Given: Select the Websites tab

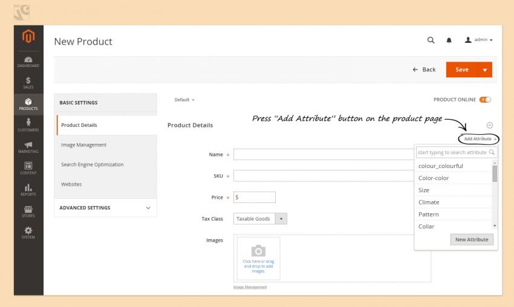Looking at the screenshot, I should [x=71, y=184].
